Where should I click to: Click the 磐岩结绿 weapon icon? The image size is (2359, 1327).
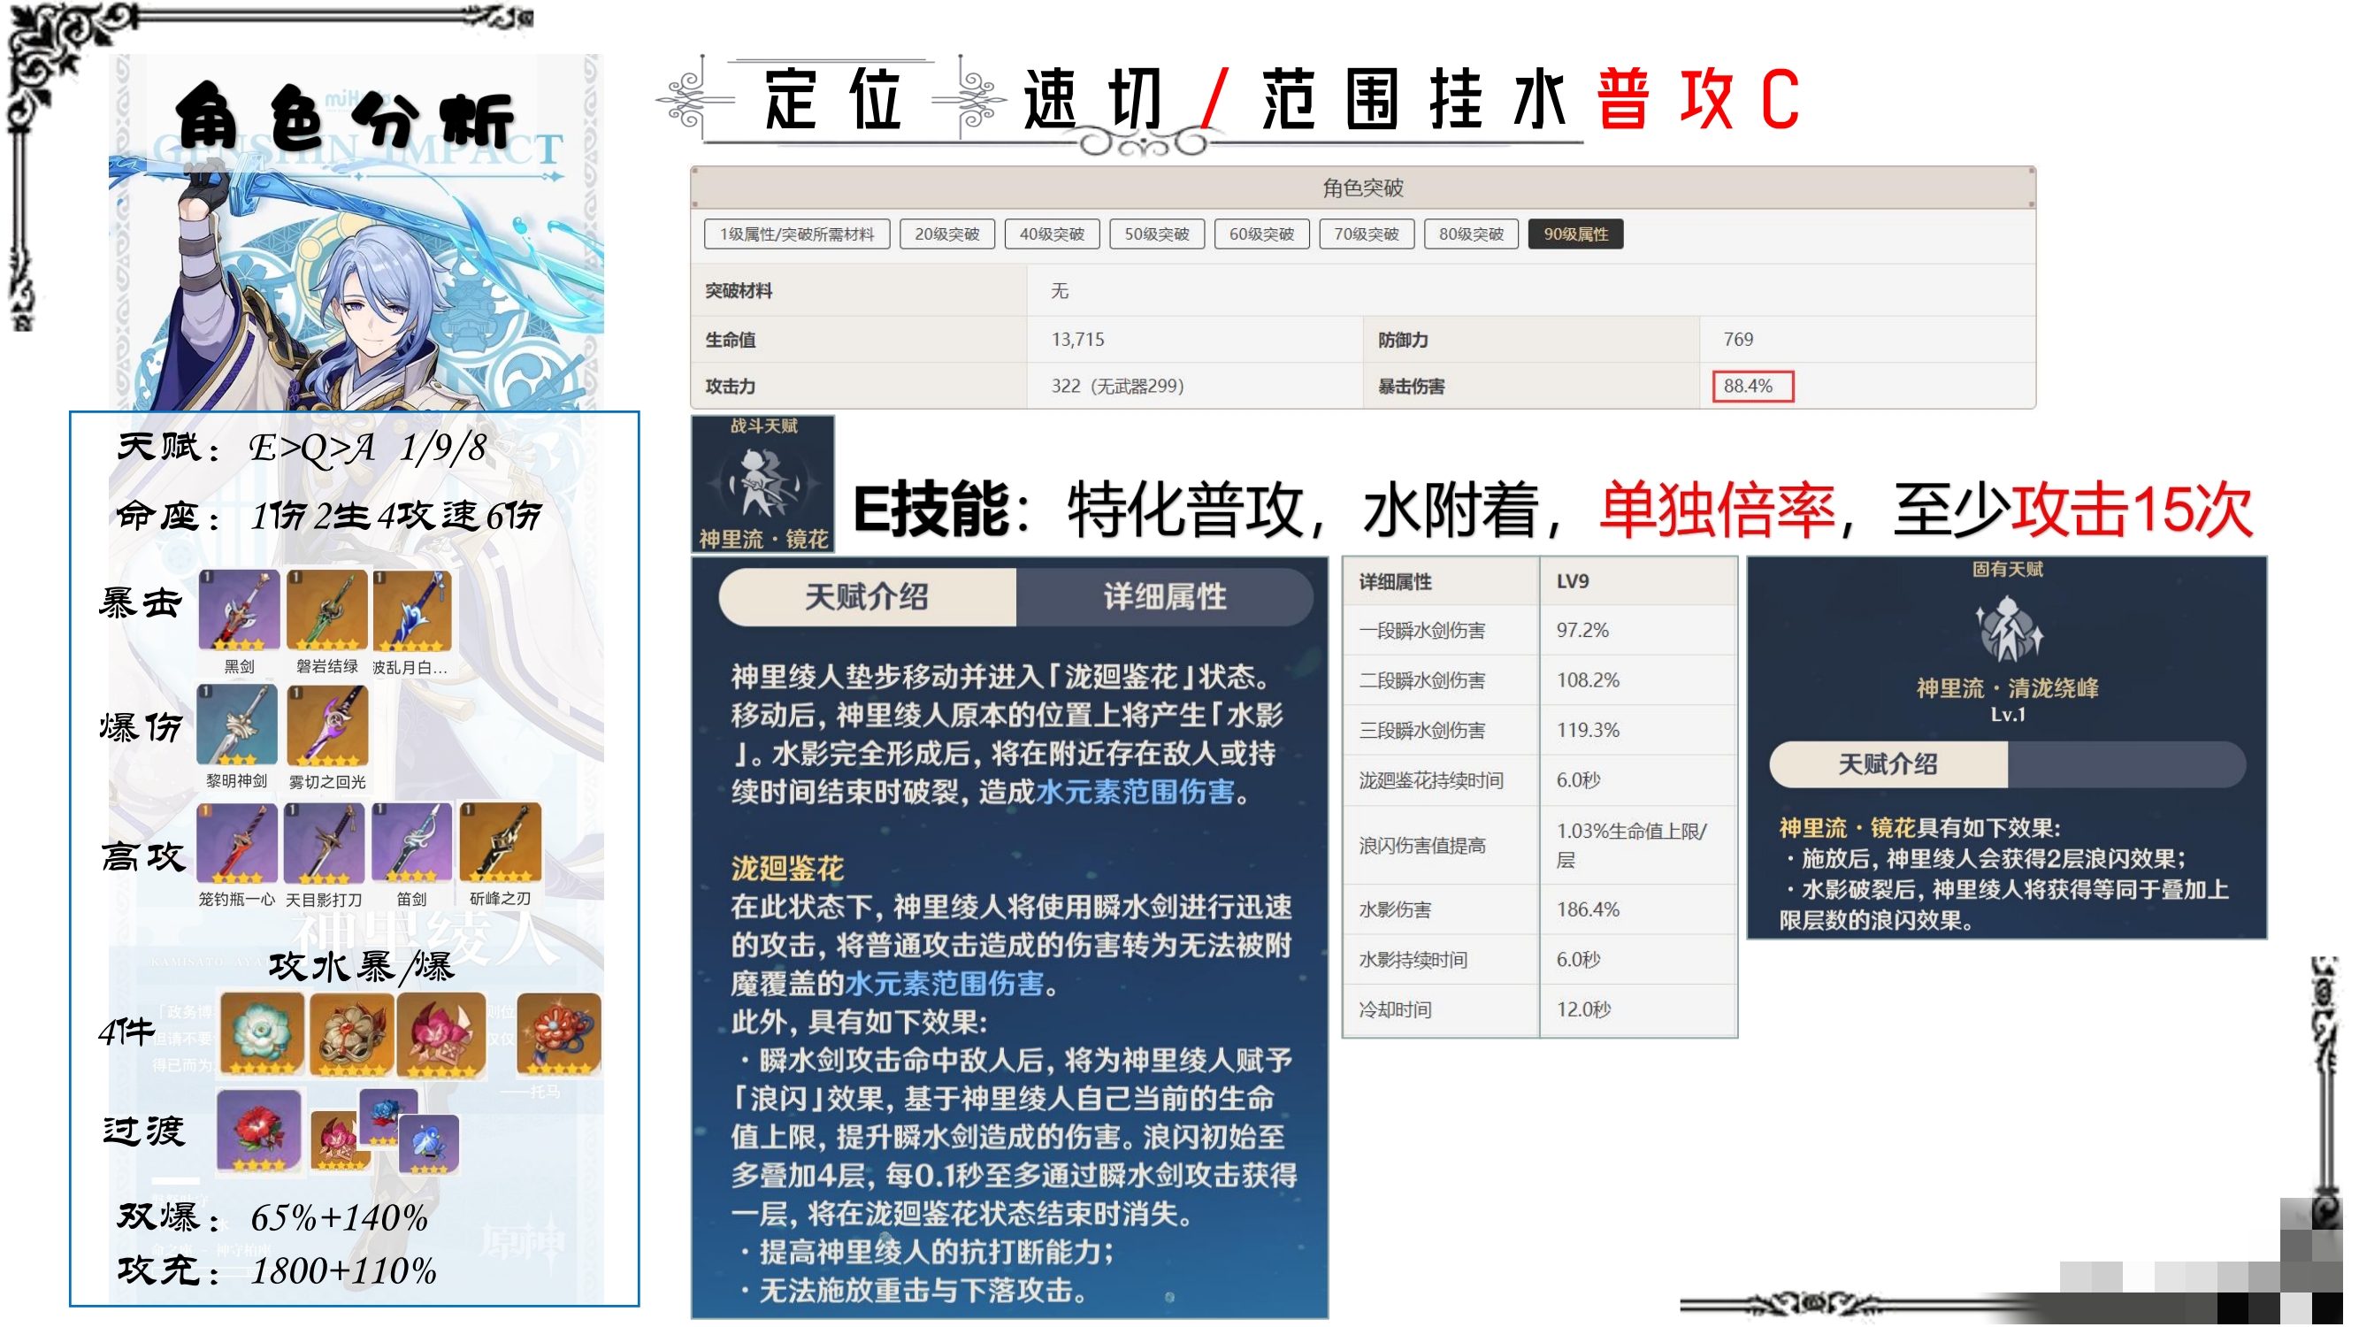pyautogui.click(x=327, y=610)
